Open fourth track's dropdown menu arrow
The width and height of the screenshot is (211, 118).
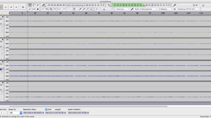coord(3,83)
